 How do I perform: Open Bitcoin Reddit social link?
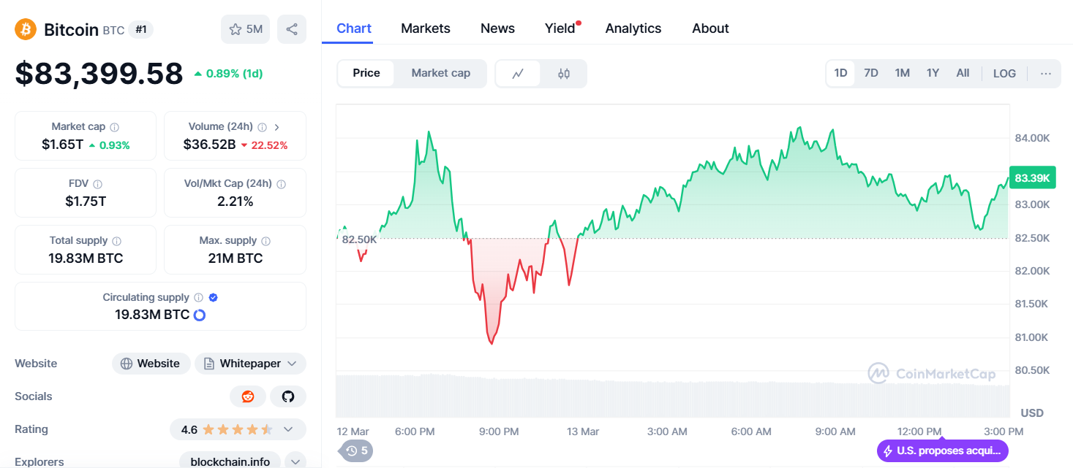click(248, 396)
